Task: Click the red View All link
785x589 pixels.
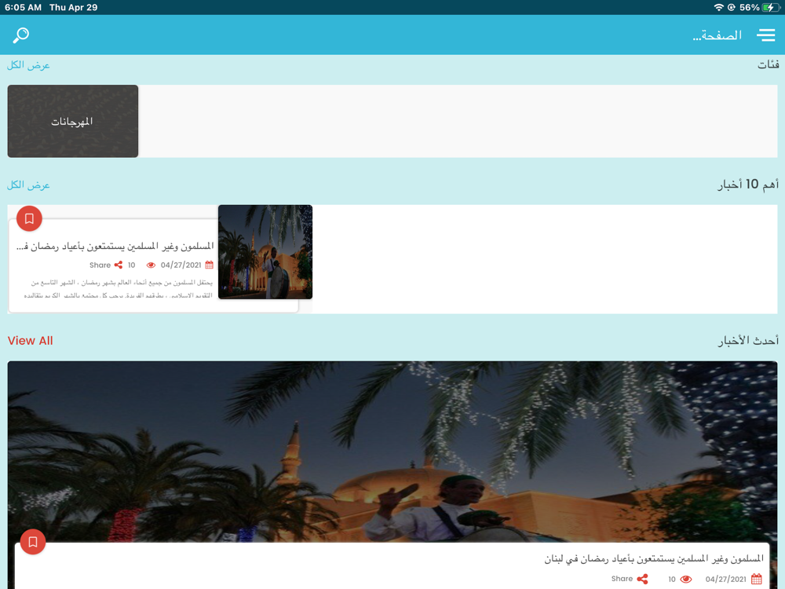Action: (30, 341)
